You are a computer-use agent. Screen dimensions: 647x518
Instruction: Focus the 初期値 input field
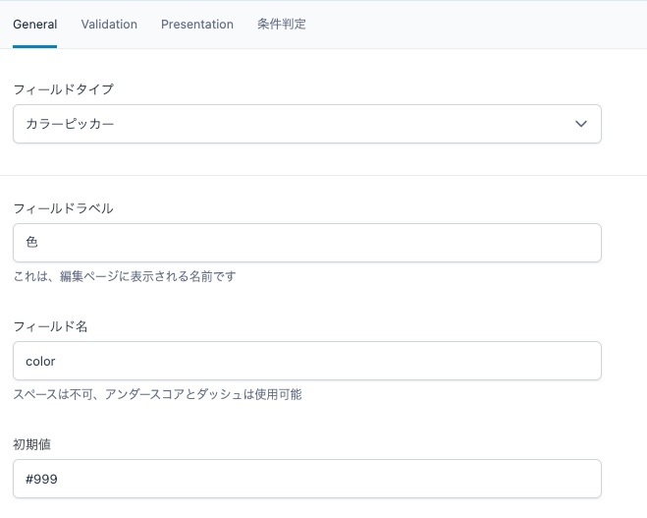pos(306,479)
